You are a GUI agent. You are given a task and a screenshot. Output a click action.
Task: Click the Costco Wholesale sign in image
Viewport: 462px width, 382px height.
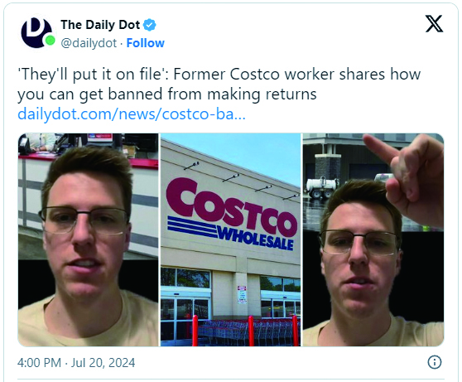(232, 215)
